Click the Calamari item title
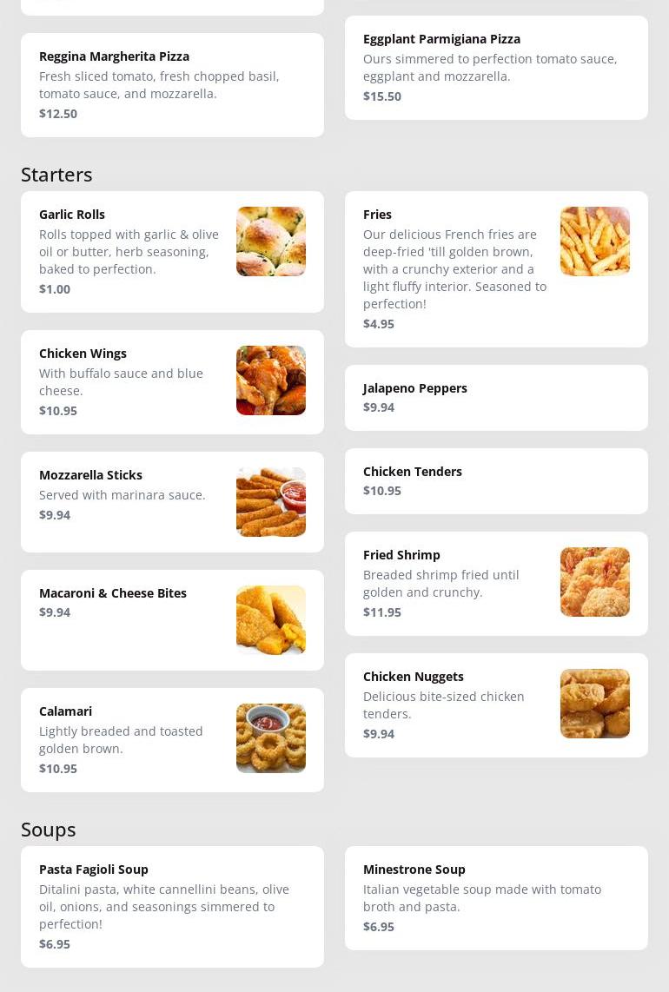The image size is (669, 992). tap(66, 711)
